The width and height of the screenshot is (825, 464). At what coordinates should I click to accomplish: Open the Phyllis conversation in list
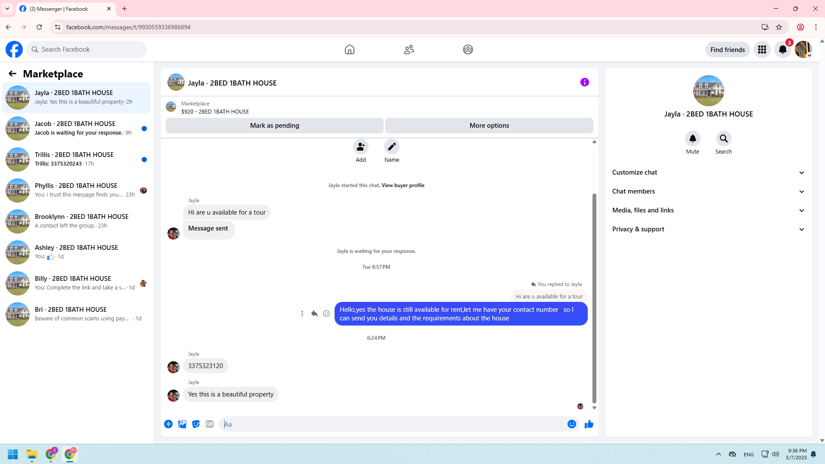click(x=76, y=191)
